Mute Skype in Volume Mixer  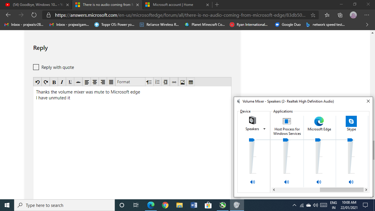[351, 182]
